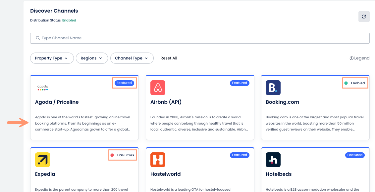Click the Booking.com description paragraph
Image resolution: width=375 pixels, height=192 pixels.
point(315,123)
